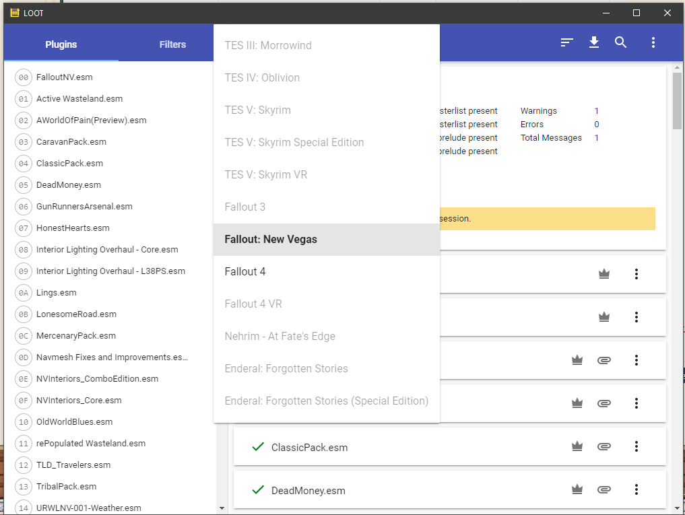Click the paperclip icon on ClassicPack.esm card
Image resolution: width=685 pixels, height=515 pixels.
coord(604,446)
